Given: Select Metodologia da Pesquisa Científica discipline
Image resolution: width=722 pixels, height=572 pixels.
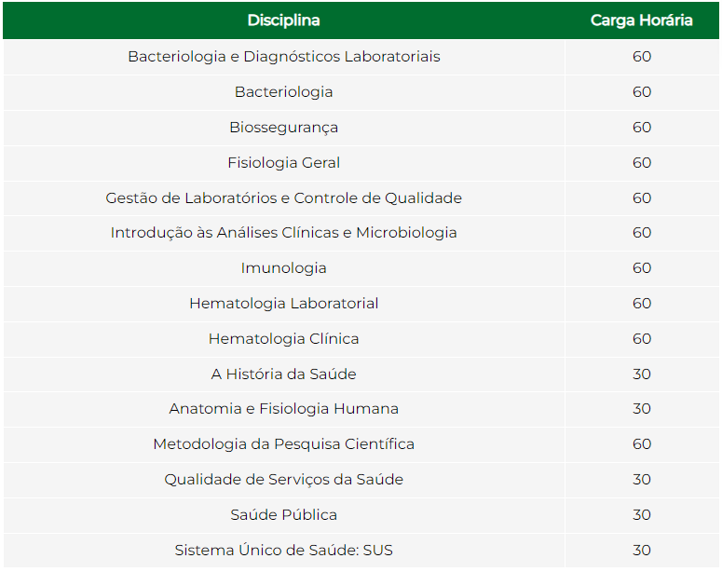Looking at the screenshot, I should [x=283, y=444].
